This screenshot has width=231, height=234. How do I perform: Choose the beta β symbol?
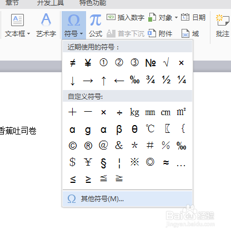tap(119, 130)
